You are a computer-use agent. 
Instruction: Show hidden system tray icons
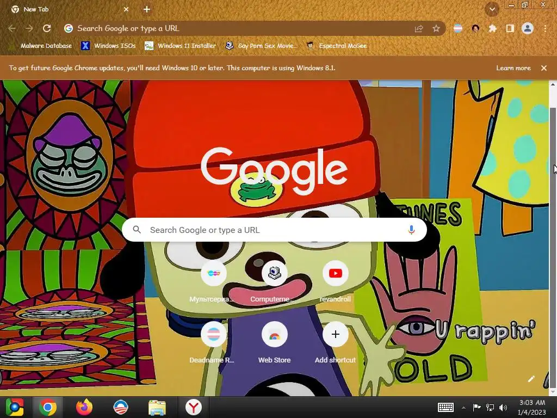(x=463, y=408)
